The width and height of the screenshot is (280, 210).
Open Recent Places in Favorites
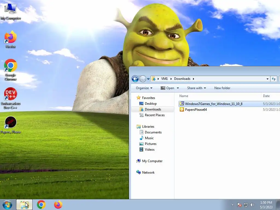(x=152, y=115)
